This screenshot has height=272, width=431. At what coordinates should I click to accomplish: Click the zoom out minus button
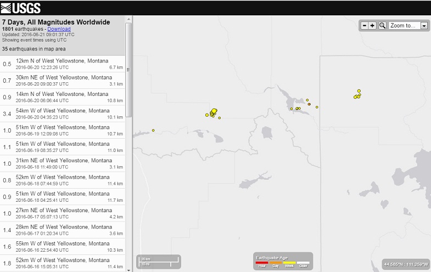click(x=365, y=26)
